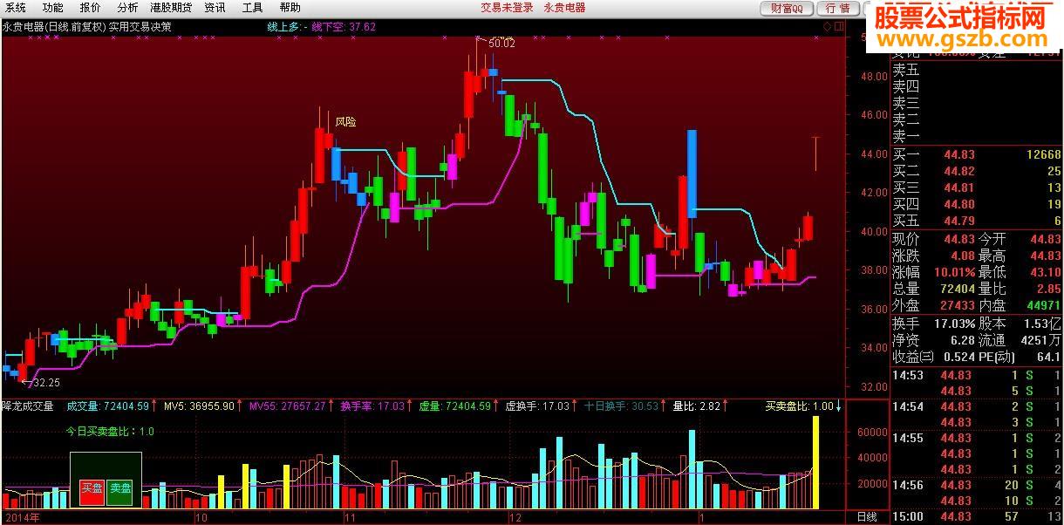The width and height of the screenshot is (1064, 525).
Task: Open the 功能 menu
Action: [x=53, y=7]
